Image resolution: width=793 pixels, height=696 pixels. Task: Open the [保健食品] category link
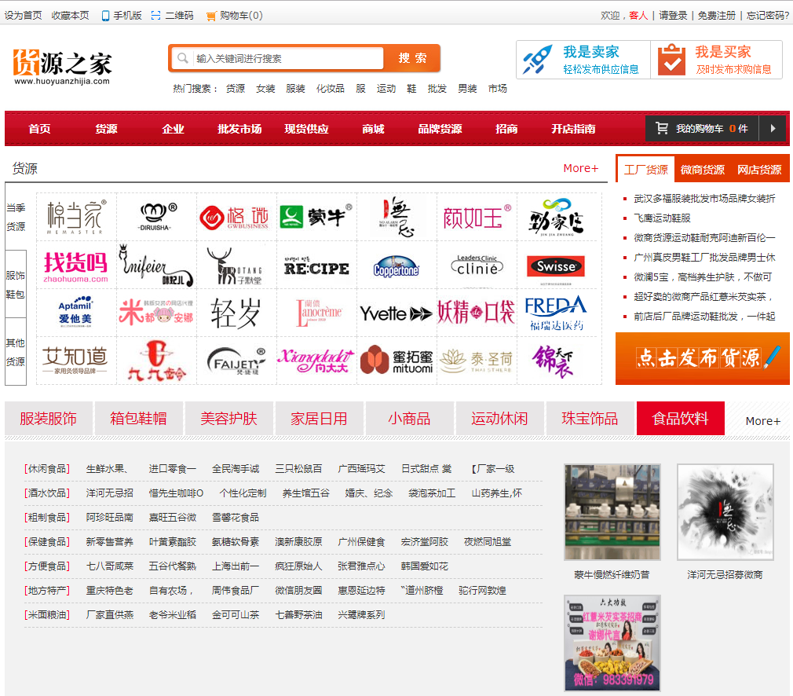[x=47, y=541]
